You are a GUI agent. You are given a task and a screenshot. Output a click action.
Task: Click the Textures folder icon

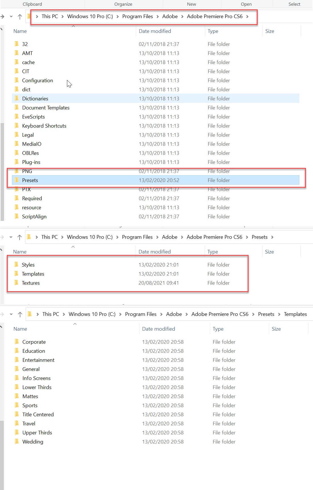tap(16, 283)
